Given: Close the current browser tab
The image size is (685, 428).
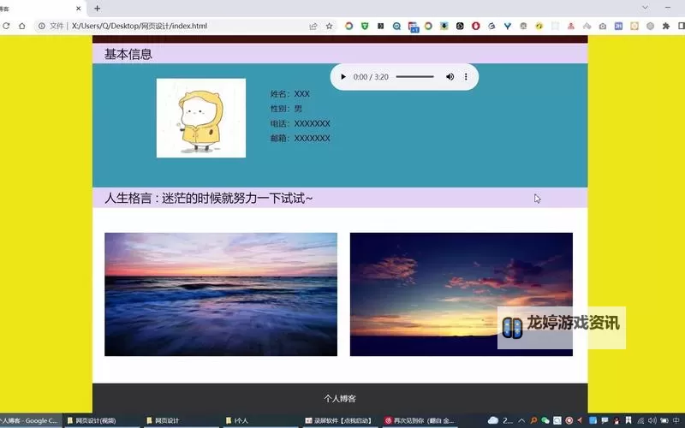Looking at the screenshot, I should [79, 9].
